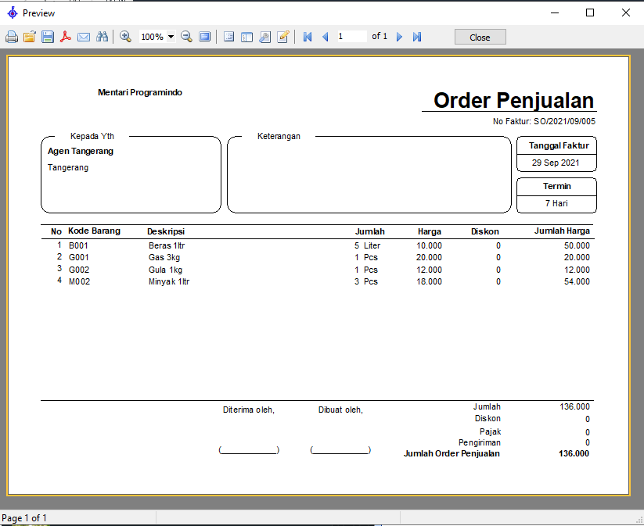Open the 100% zoom dropdown
Screen dimensions: 644x526
tap(171, 37)
